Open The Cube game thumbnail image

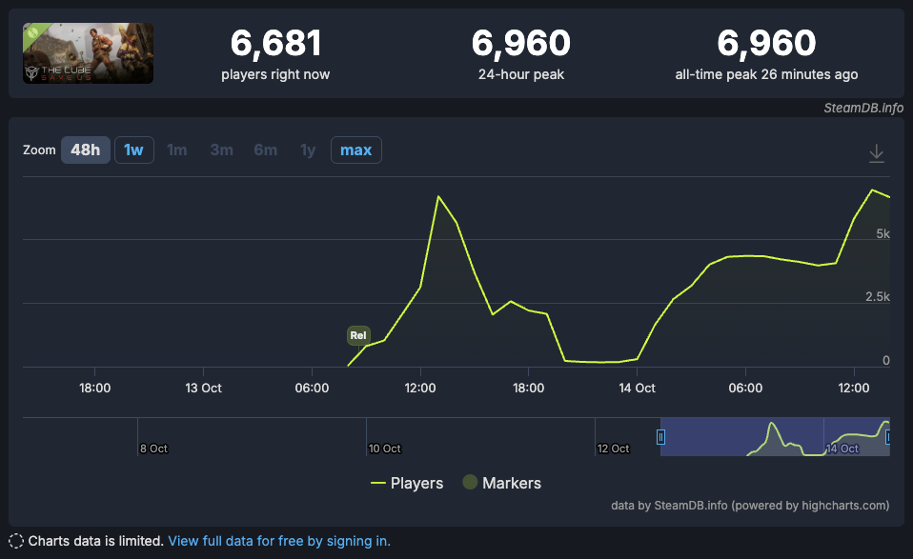(x=88, y=53)
